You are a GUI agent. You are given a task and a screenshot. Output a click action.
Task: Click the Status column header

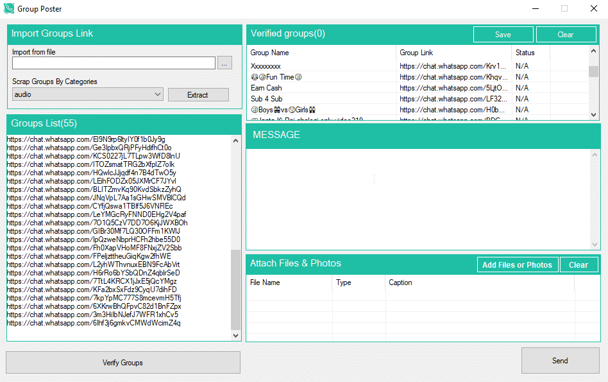[531, 53]
